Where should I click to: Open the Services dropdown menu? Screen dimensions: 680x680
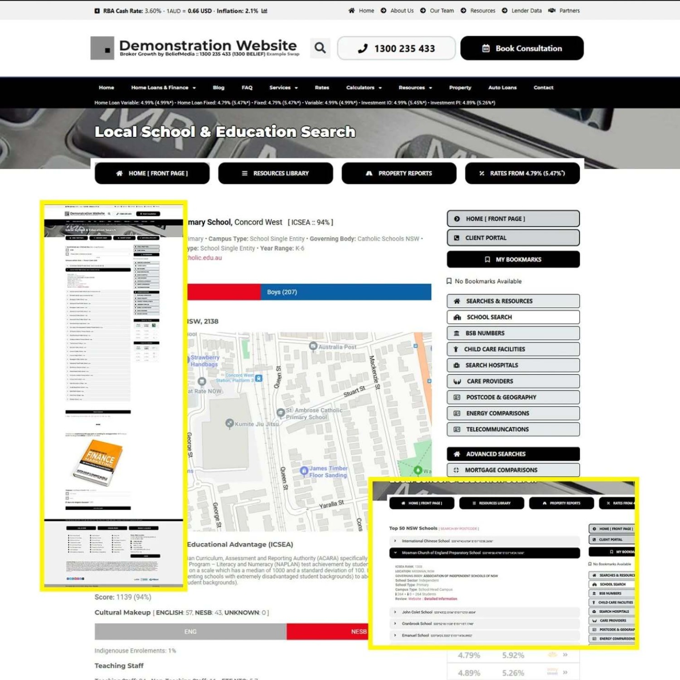coord(283,88)
